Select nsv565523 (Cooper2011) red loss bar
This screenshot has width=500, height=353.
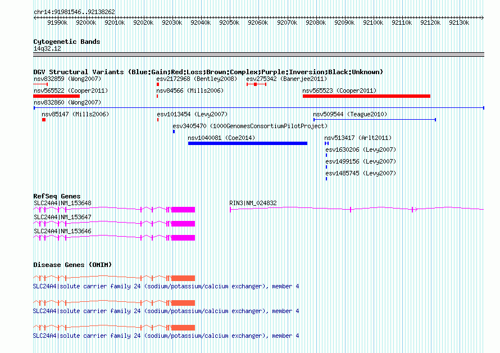click(x=366, y=96)
